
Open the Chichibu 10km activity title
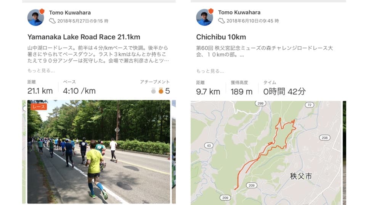point(221,37)
